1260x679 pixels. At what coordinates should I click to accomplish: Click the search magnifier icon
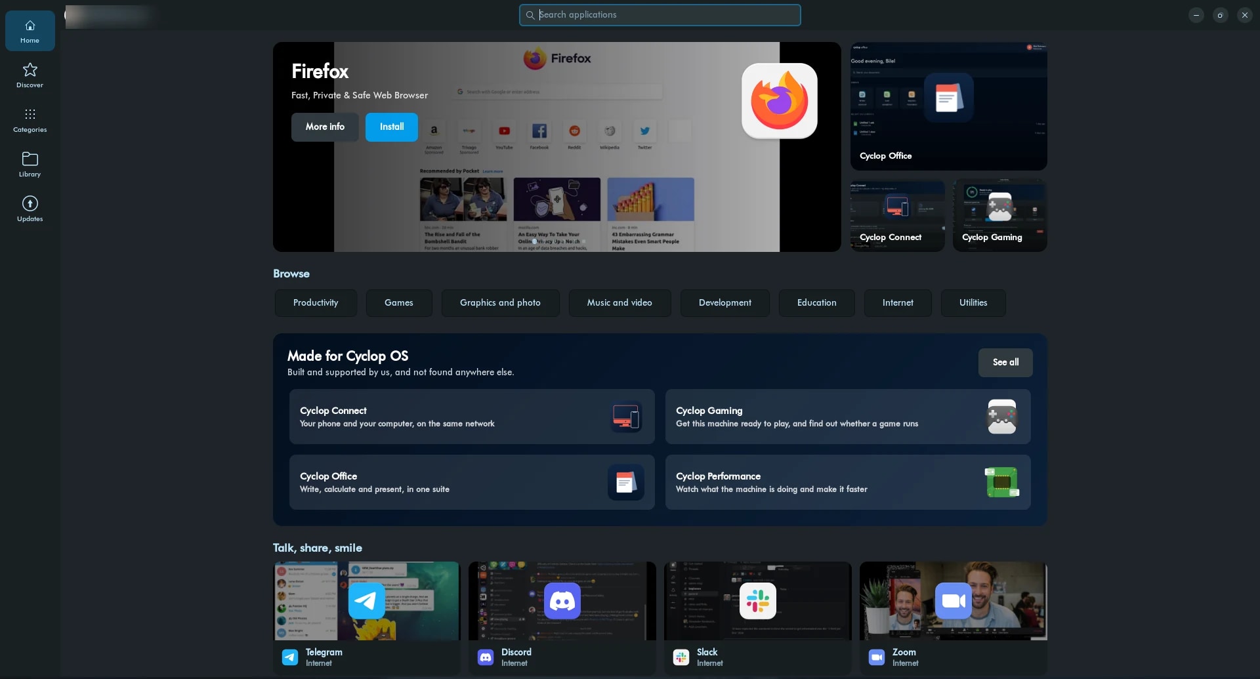pyautogui.click(x=530, y=15)
